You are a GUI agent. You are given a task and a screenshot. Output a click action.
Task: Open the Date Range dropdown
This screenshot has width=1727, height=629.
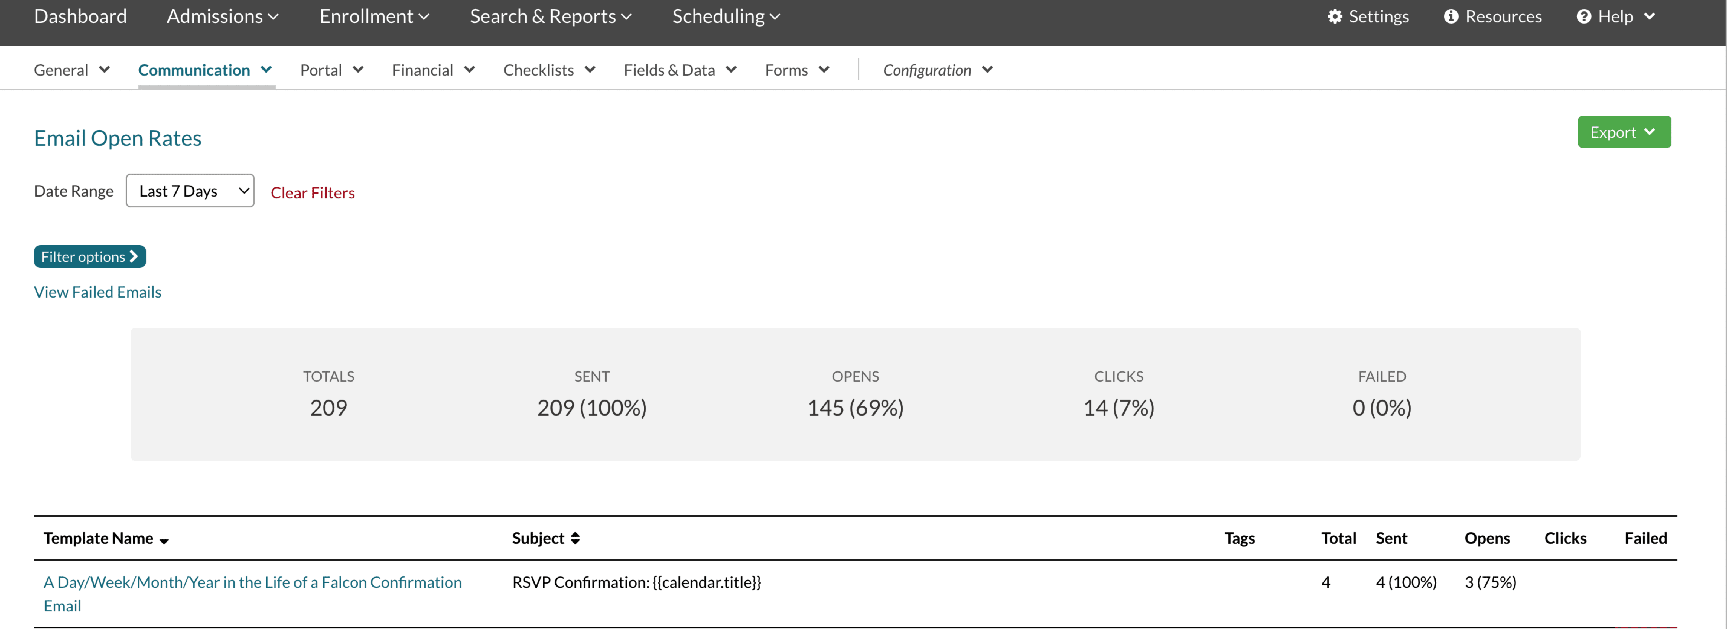(x=190, y=191)
